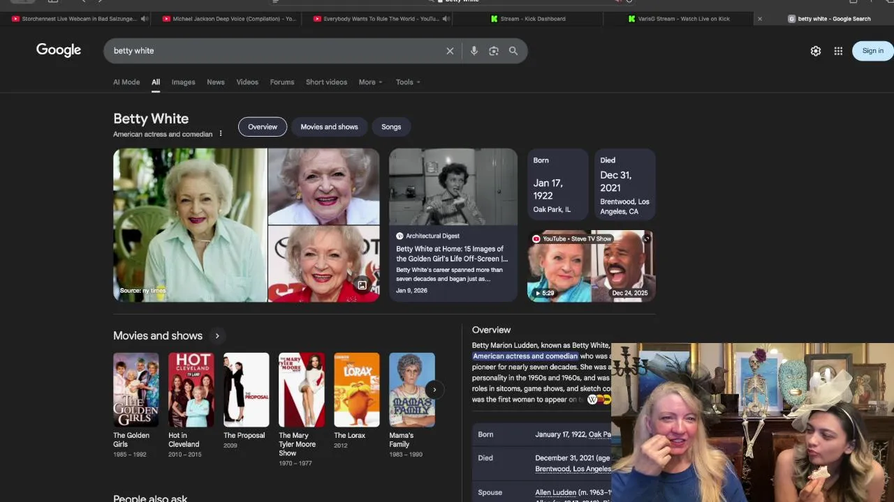Open the Brentwood, Los Angeles link
This screenshot has width=894, height=502.
coord(573,469)
